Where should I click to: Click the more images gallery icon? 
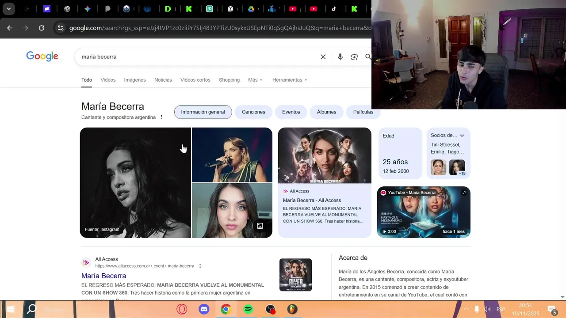coord(260,226)
